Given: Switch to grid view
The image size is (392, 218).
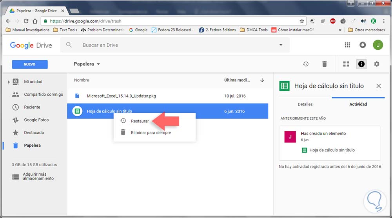Looking at the screenshot, I should pyautogui.click(x=346, y=64).
